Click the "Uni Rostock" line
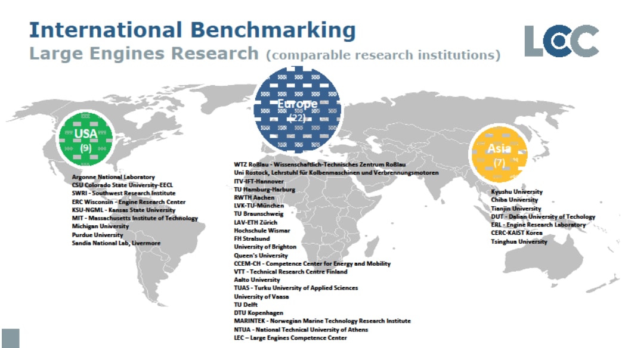625x348 pixels. tap(336, 173)
